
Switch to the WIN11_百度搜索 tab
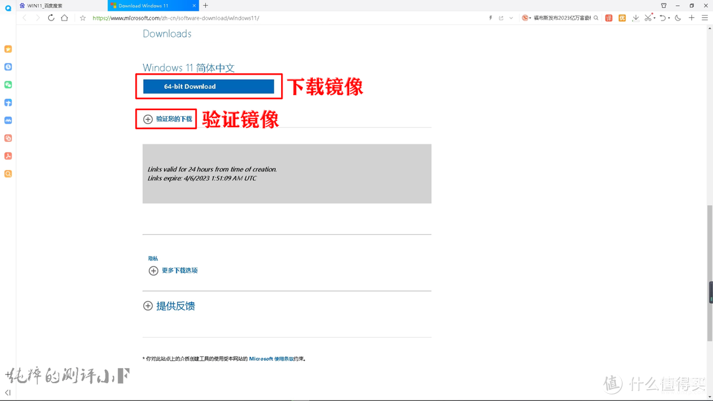[61, 5]
